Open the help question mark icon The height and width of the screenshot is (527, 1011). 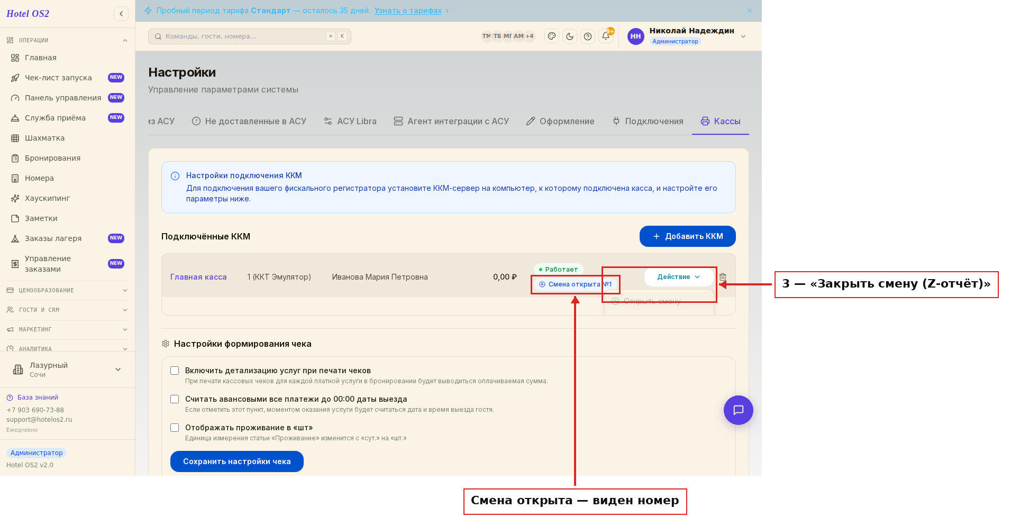tap(588, 36)
